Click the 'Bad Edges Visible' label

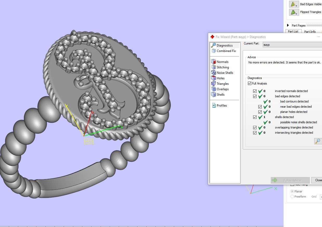click(x=311, y=4)
